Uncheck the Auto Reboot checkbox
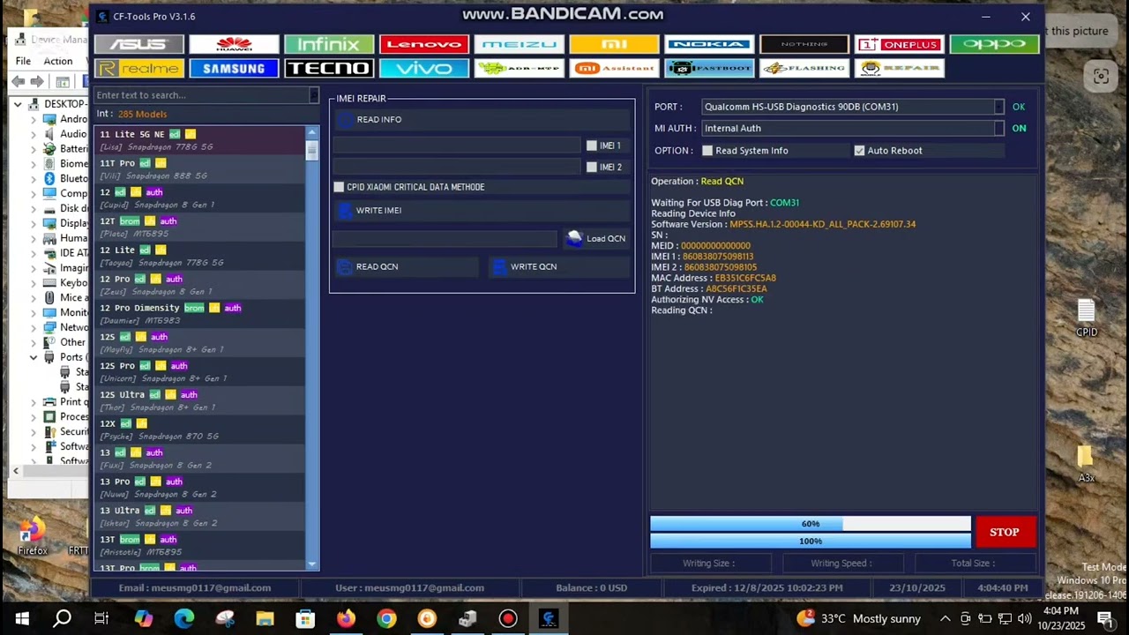The width and height of the screenshot is (1129, 635). (859, 151)
